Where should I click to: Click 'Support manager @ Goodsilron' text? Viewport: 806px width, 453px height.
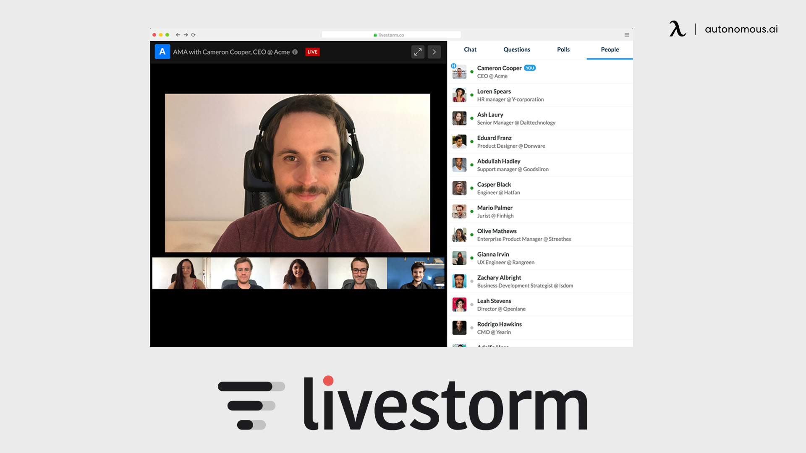pos(513,169)
